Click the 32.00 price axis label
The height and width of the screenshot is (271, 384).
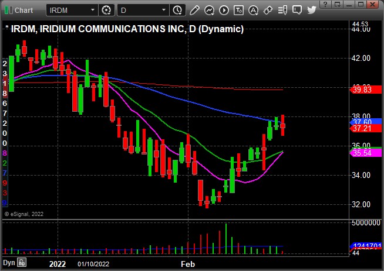(361, 204)
